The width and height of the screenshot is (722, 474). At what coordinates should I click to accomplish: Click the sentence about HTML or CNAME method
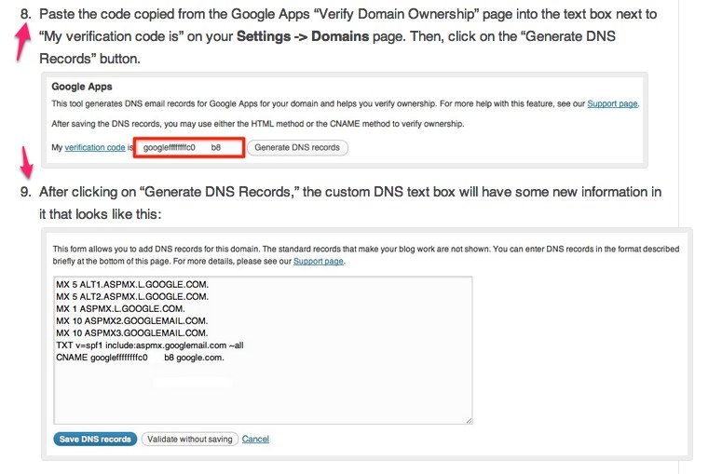tap(258, 124)
